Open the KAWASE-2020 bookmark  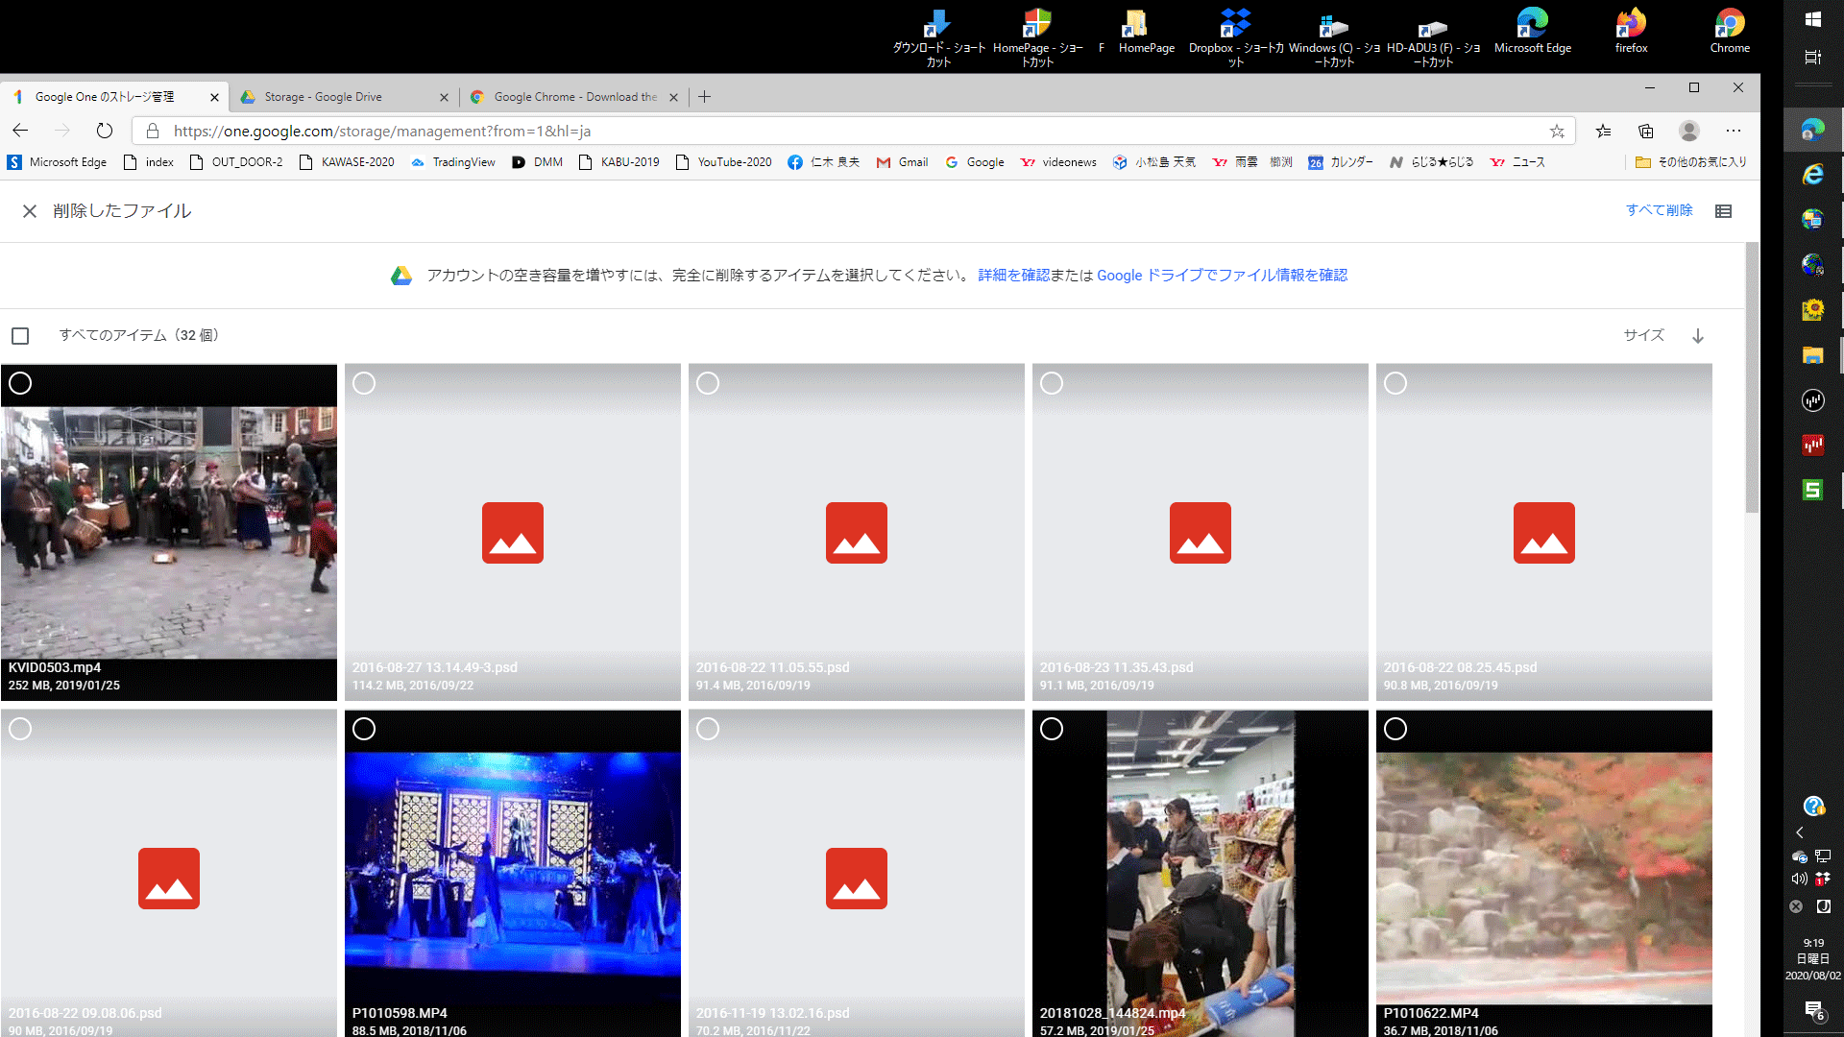348,162
